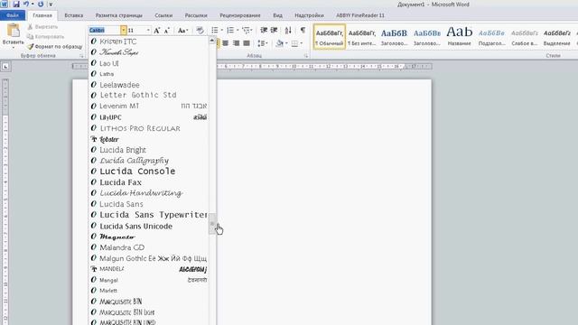Select the Lao UI font
This screenshot has width=578, height=325.
[149, 63]
